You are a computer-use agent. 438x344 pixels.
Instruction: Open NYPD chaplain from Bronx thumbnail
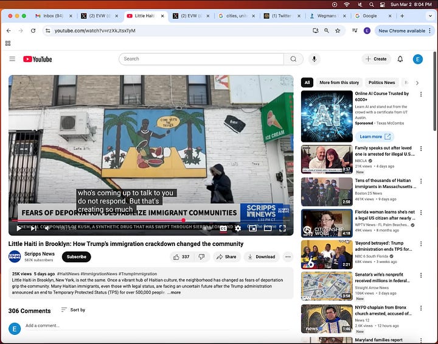(x=327, y=319)
